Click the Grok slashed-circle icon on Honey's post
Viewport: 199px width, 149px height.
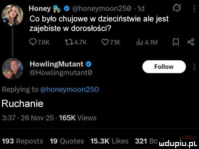pyautogui.click(x=181, y=7)
